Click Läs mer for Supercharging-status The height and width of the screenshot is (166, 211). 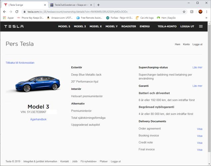197,67
